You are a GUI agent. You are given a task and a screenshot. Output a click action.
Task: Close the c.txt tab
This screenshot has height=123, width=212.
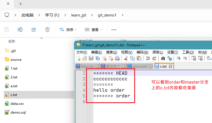(171, 66)
